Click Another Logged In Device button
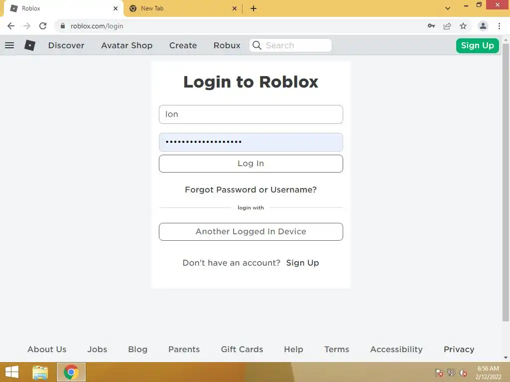This screenshot has height=382, width=510. 251,232
